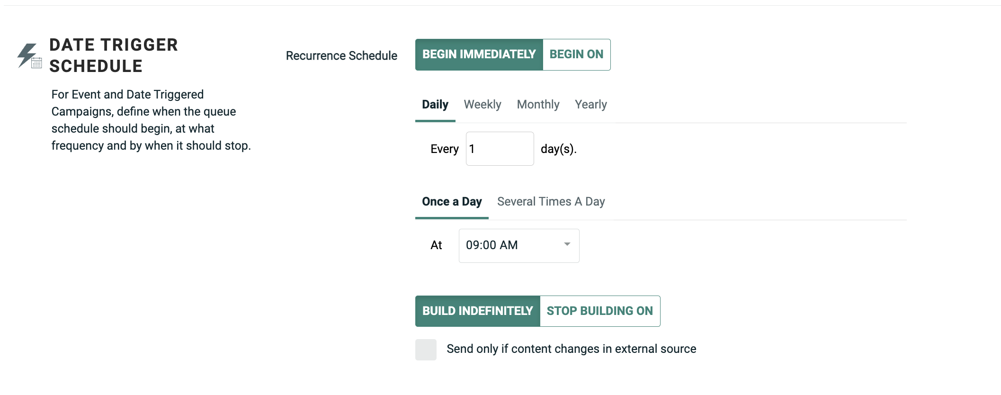Select the BEGIN IMMEDIATELY option
Viewport: 1001px width, 395px height.
(x=479, y=54)
